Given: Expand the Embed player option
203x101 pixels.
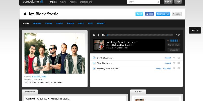Looking at the screenshot, I should tap(174, 50).
